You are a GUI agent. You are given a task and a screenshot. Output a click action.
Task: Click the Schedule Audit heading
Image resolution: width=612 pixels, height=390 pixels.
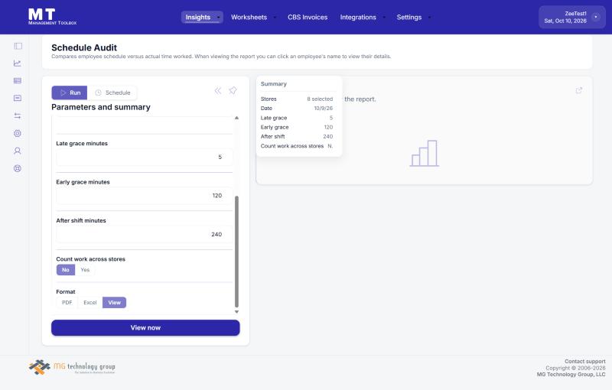coord(84,47)
